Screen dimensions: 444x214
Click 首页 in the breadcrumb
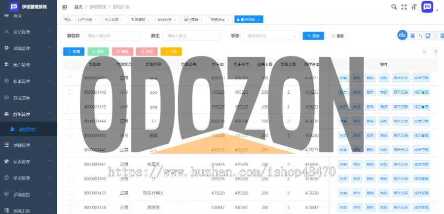click(x=78, y=7)
